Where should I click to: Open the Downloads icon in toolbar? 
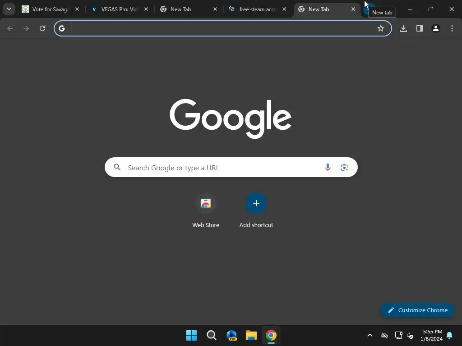click(x=403, y=28)
